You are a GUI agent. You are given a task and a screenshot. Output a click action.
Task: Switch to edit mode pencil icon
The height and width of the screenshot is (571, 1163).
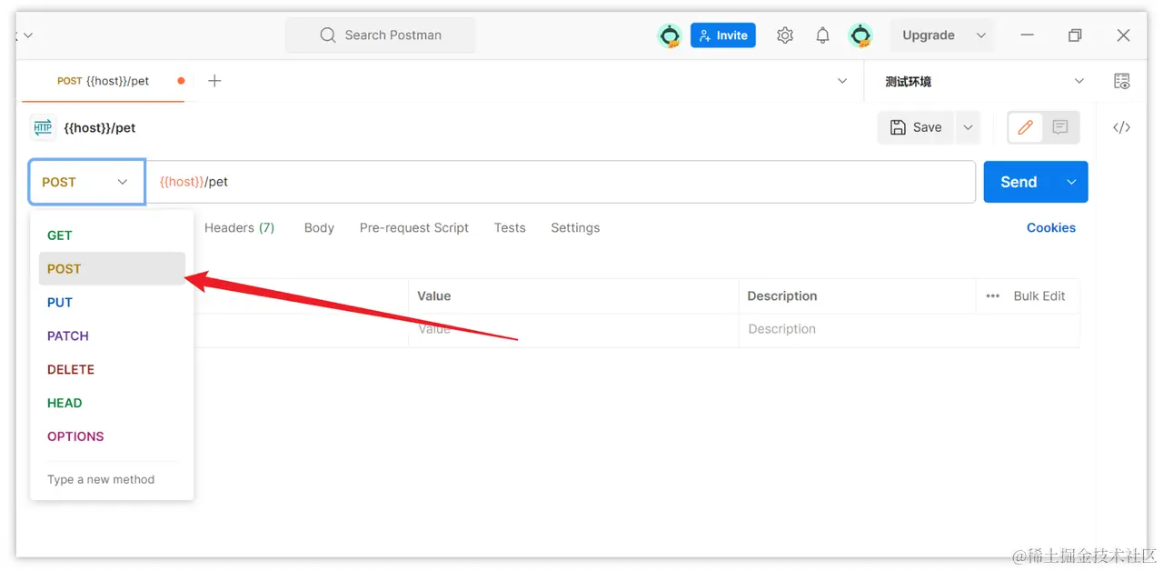click(1026, 127)
